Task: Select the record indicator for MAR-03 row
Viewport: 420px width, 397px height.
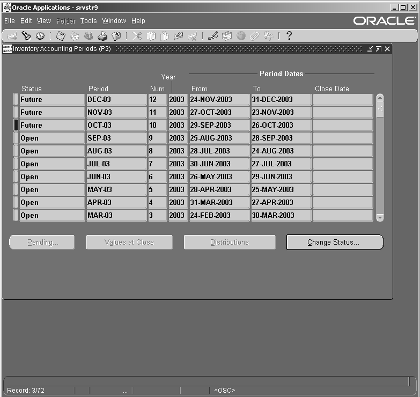Action: [x=16, y=215]
